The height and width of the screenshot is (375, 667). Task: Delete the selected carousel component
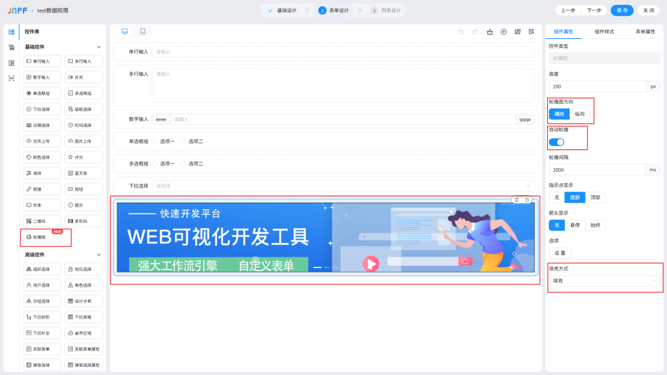click(x=527, y=200)
